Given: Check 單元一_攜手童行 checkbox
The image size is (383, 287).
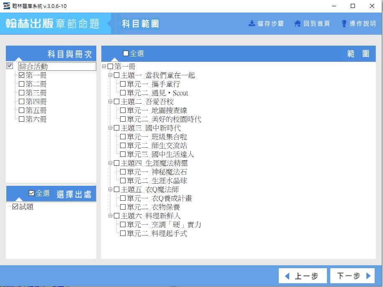Looking at the screenshot, I should click(x=123, y=84).
